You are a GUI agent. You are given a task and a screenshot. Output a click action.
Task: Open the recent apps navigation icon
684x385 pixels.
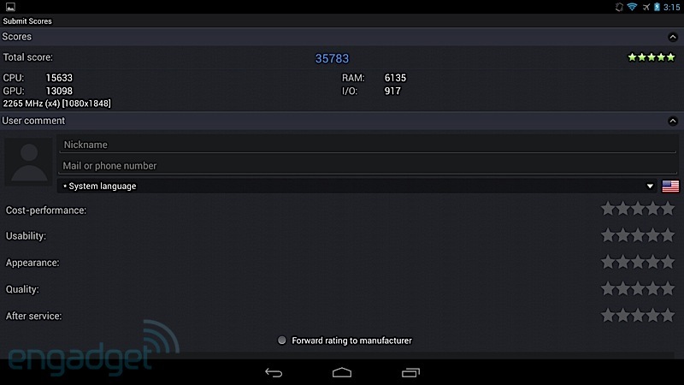coord(410,372)
